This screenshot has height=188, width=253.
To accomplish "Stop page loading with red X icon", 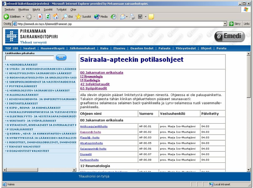I will [40, 17].
